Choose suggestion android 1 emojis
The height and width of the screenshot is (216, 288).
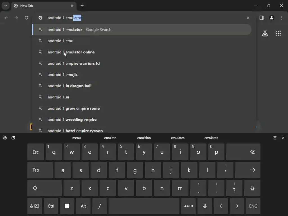click(142, 75)
